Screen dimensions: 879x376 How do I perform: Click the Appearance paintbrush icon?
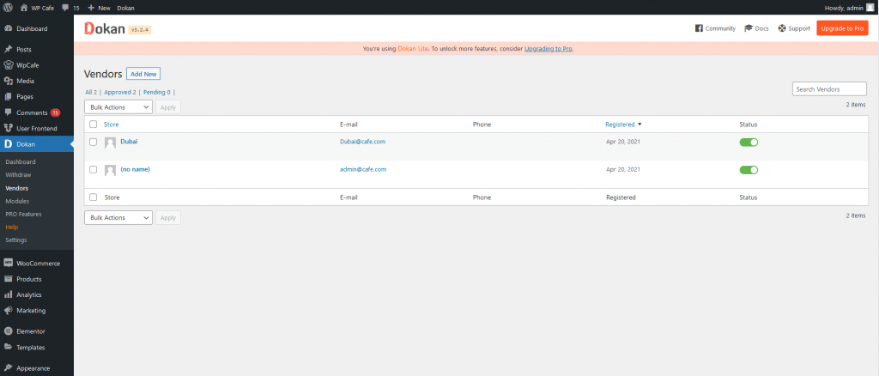[9, 368]
